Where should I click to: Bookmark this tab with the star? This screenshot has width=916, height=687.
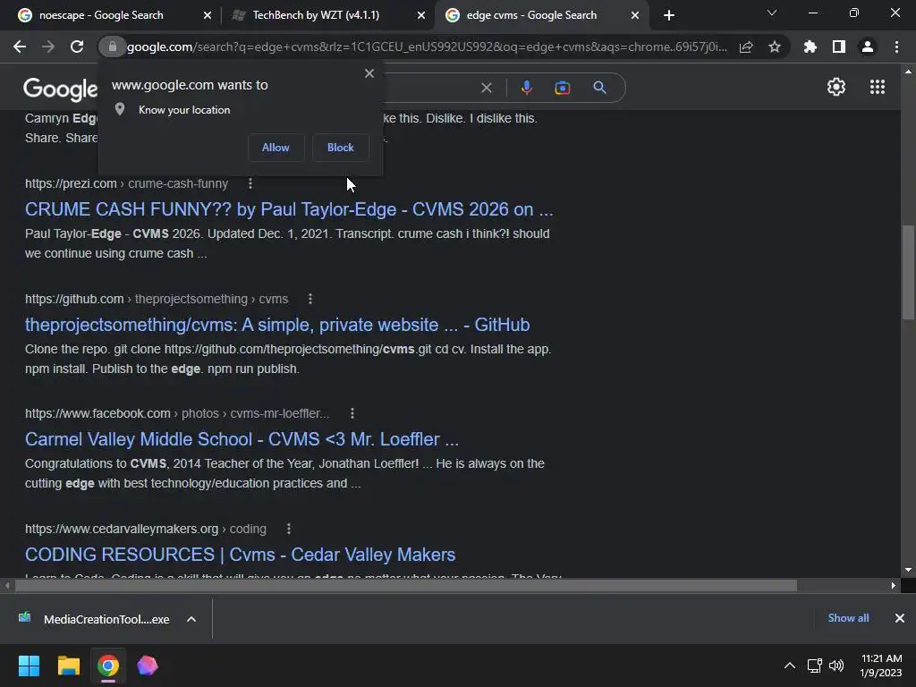point(775,47)
